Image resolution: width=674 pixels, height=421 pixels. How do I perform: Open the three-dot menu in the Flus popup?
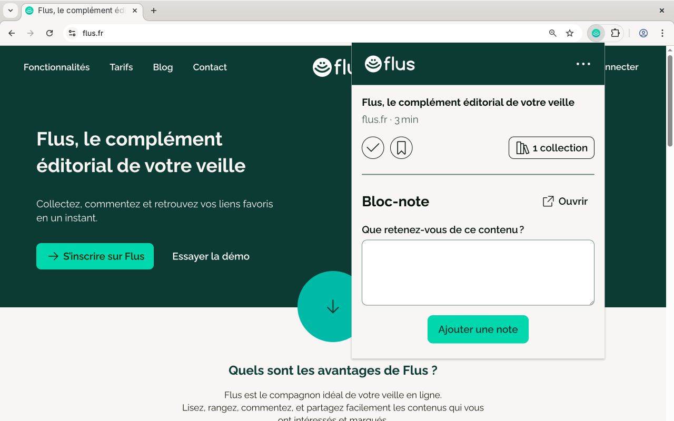583,64
